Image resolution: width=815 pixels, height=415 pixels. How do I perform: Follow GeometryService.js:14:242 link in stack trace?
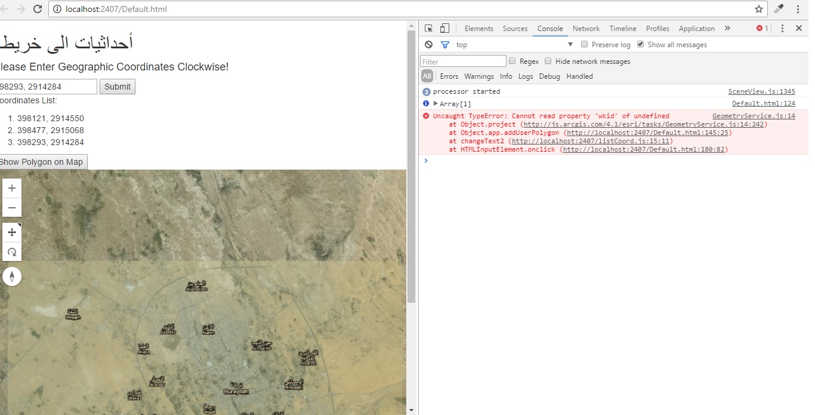643,124
